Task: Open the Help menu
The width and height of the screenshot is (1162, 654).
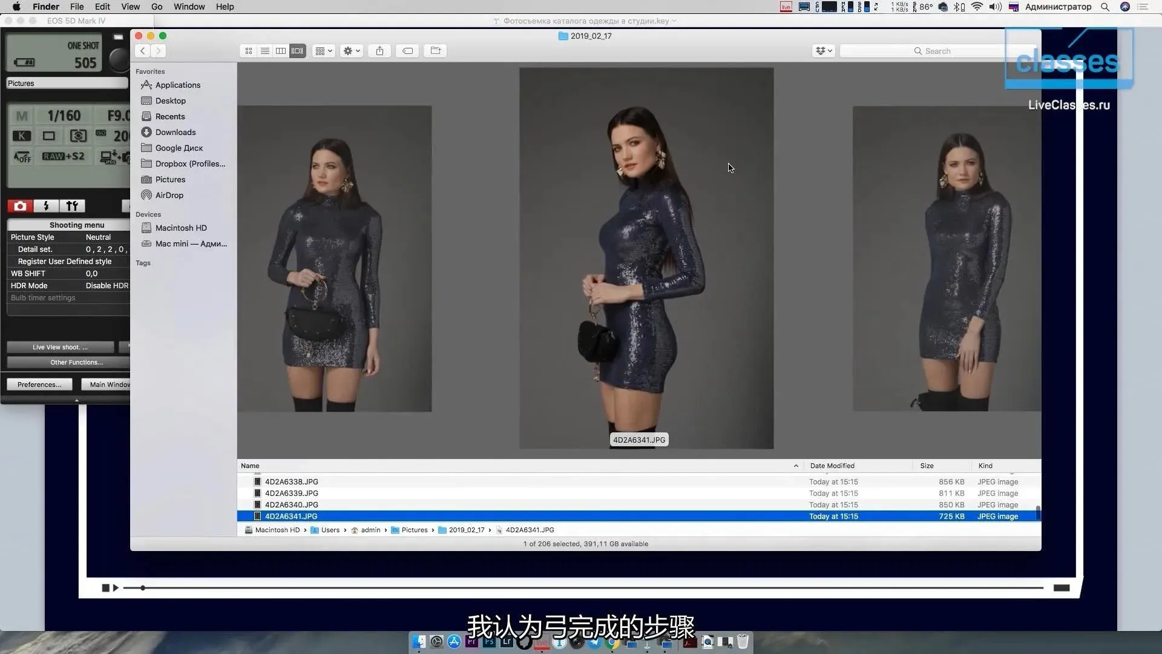Action: [x=225, y=7]
